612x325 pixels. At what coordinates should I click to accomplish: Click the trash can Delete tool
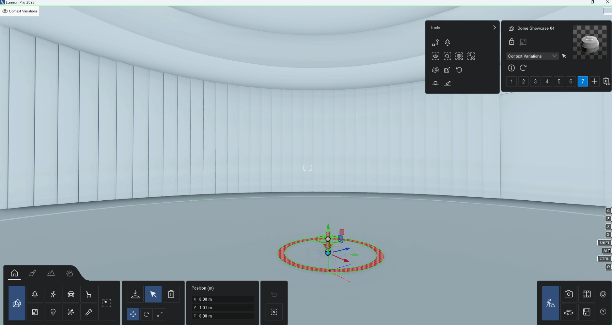pyautogui.click(x=171, y=294)
